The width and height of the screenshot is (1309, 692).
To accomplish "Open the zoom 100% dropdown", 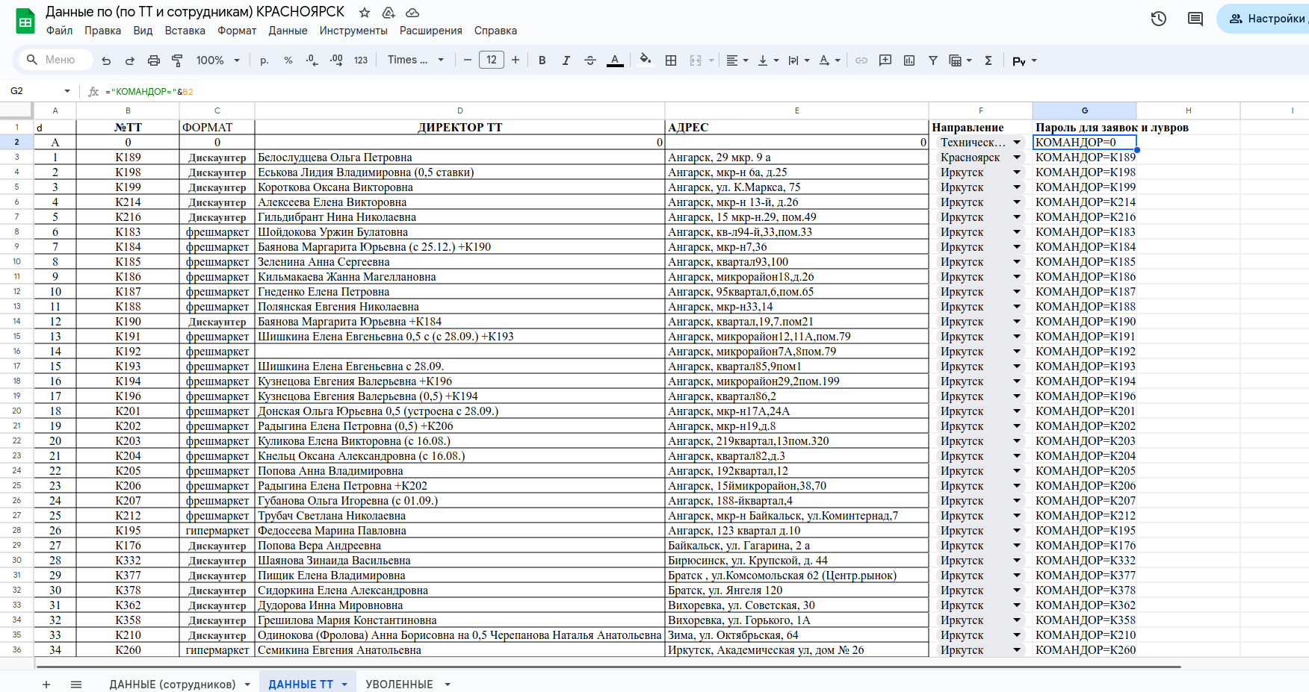I will 217,60.
